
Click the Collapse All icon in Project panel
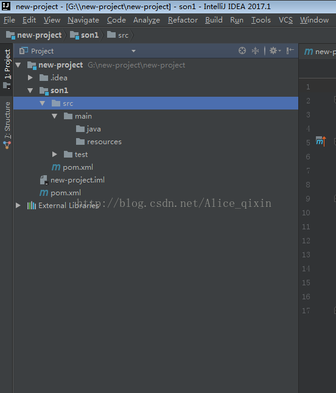255,50
